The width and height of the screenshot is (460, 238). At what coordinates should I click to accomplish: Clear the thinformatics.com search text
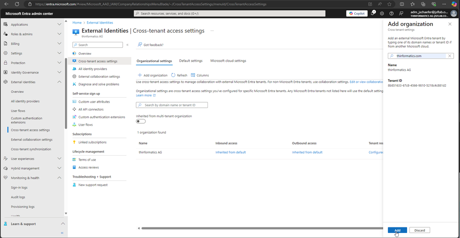tap(449, 56)
